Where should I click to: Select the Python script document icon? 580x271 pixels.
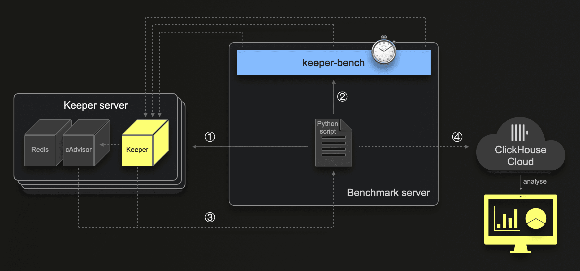click(x=333, y=143)
